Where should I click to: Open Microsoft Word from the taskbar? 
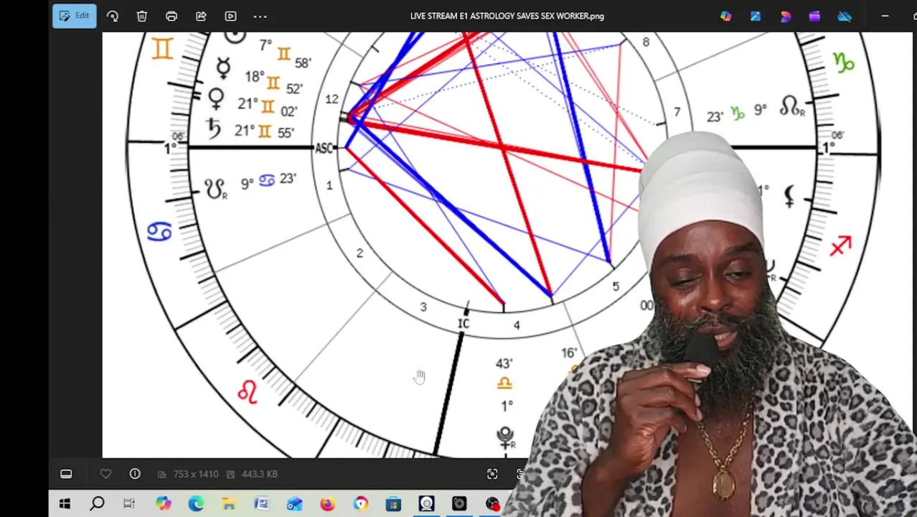click(x=262, y=504)
